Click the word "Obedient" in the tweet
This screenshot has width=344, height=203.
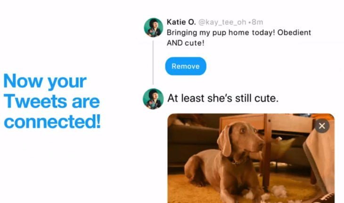pos(294,32)
